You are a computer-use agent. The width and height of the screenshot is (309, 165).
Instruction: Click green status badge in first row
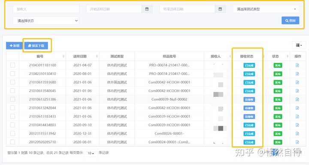click(x=278, y=66)
